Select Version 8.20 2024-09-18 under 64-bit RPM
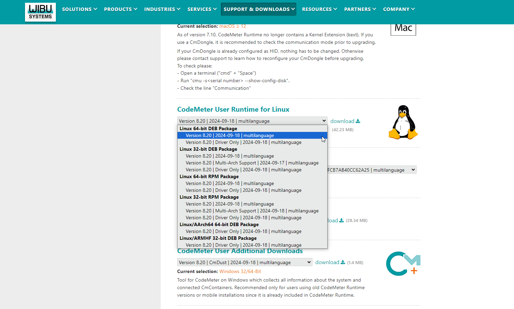514x309 pixels. point(252,183)
